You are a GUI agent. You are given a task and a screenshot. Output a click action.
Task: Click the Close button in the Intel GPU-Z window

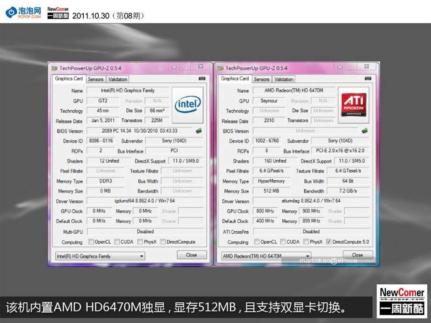[192, 255]
